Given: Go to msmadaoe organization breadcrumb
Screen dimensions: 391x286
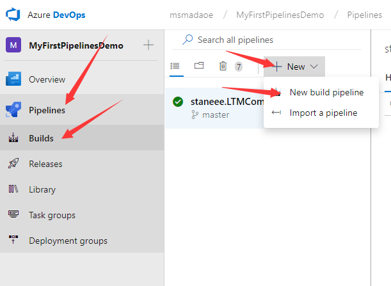Looking at the screenshot, I should (191, 15).
